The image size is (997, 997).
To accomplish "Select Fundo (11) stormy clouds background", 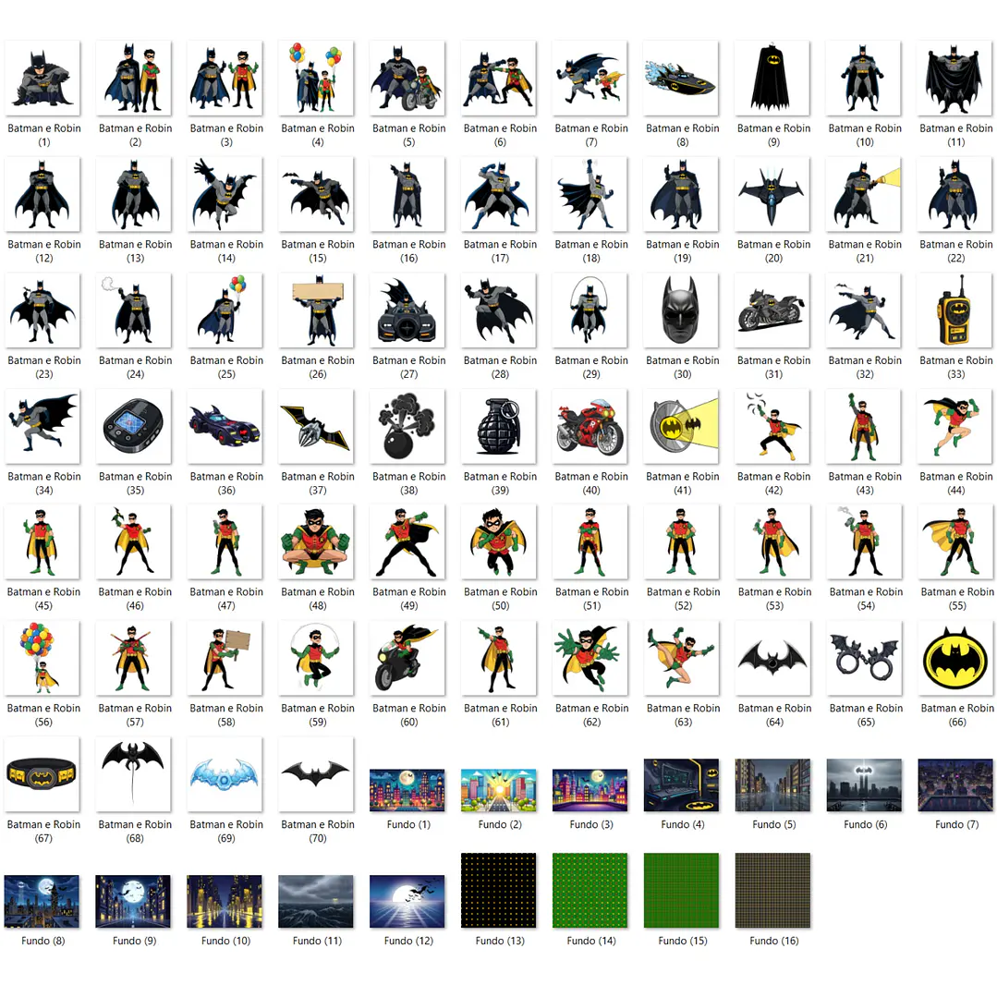I will point(317,902).
